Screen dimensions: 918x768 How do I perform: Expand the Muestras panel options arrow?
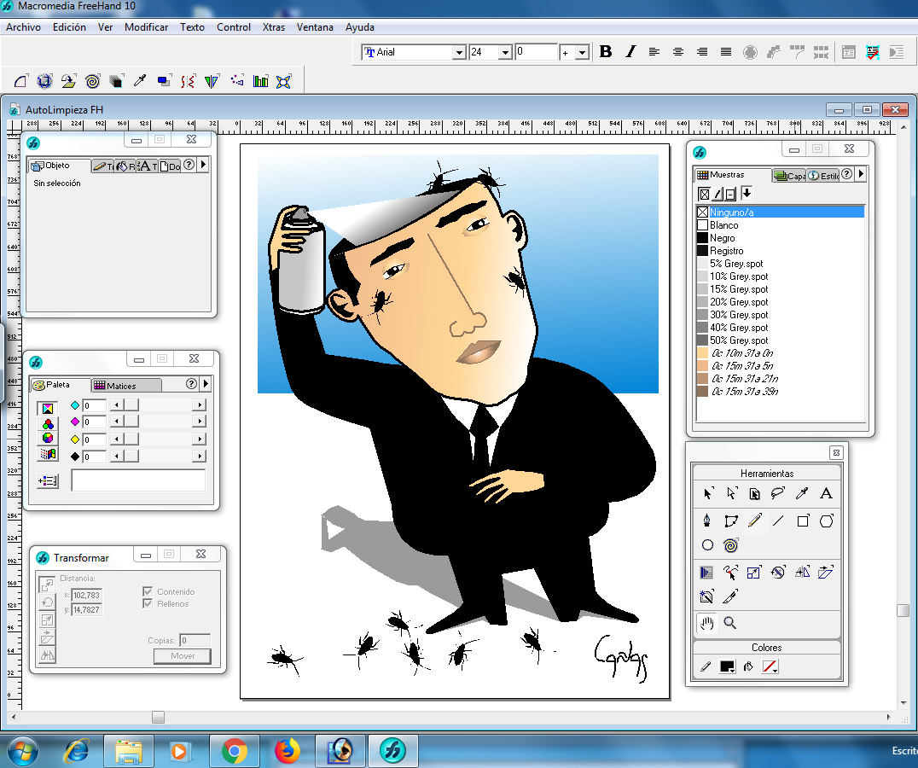tap(861, 174)
